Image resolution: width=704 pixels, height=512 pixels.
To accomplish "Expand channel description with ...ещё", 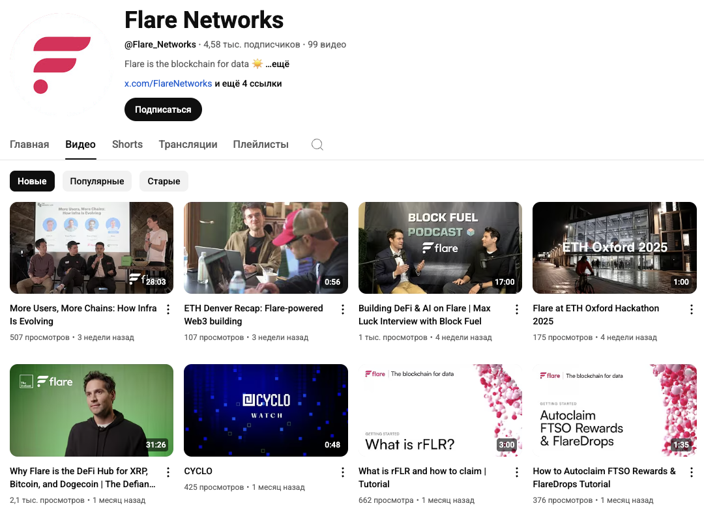I will click(278, 64).
